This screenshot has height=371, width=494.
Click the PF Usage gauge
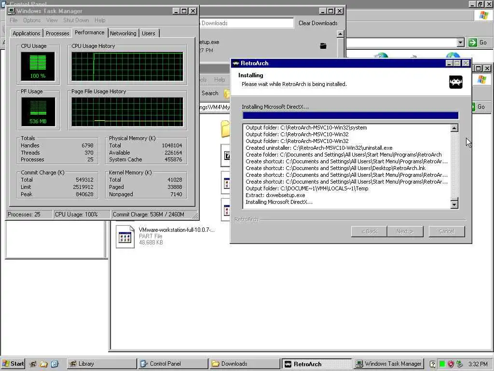[38, 112]
